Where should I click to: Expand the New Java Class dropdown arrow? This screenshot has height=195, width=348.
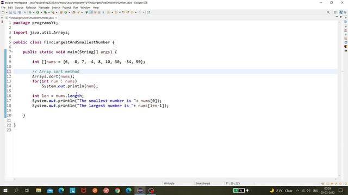[x=69, y=12]
